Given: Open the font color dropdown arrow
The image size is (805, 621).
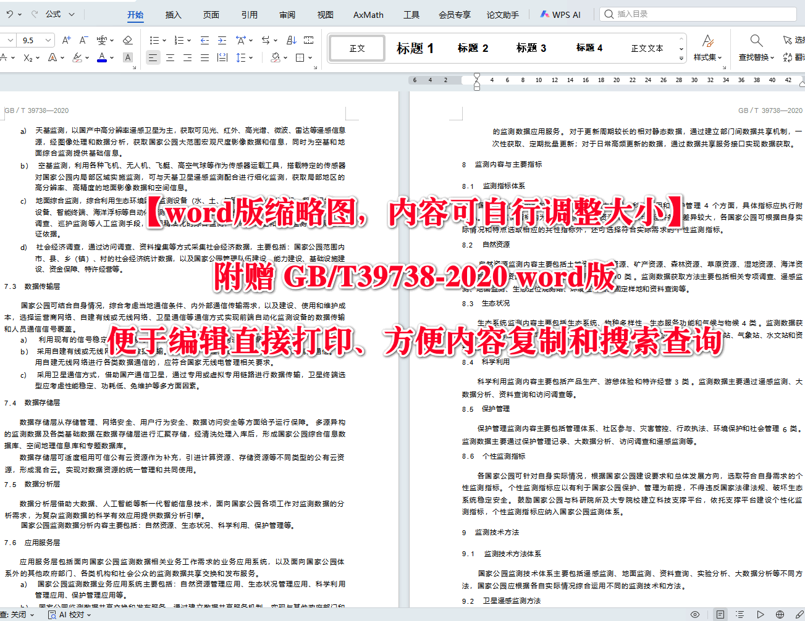Looking at the screenshot, I should click(x=111, y=57).
